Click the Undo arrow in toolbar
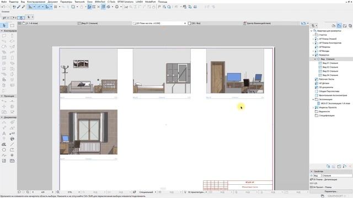The image size is (353, 198). 3,7
